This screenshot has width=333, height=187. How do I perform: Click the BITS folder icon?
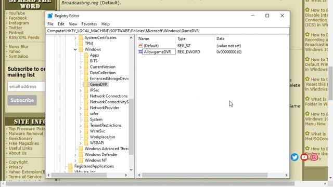(x=86, y=61)
